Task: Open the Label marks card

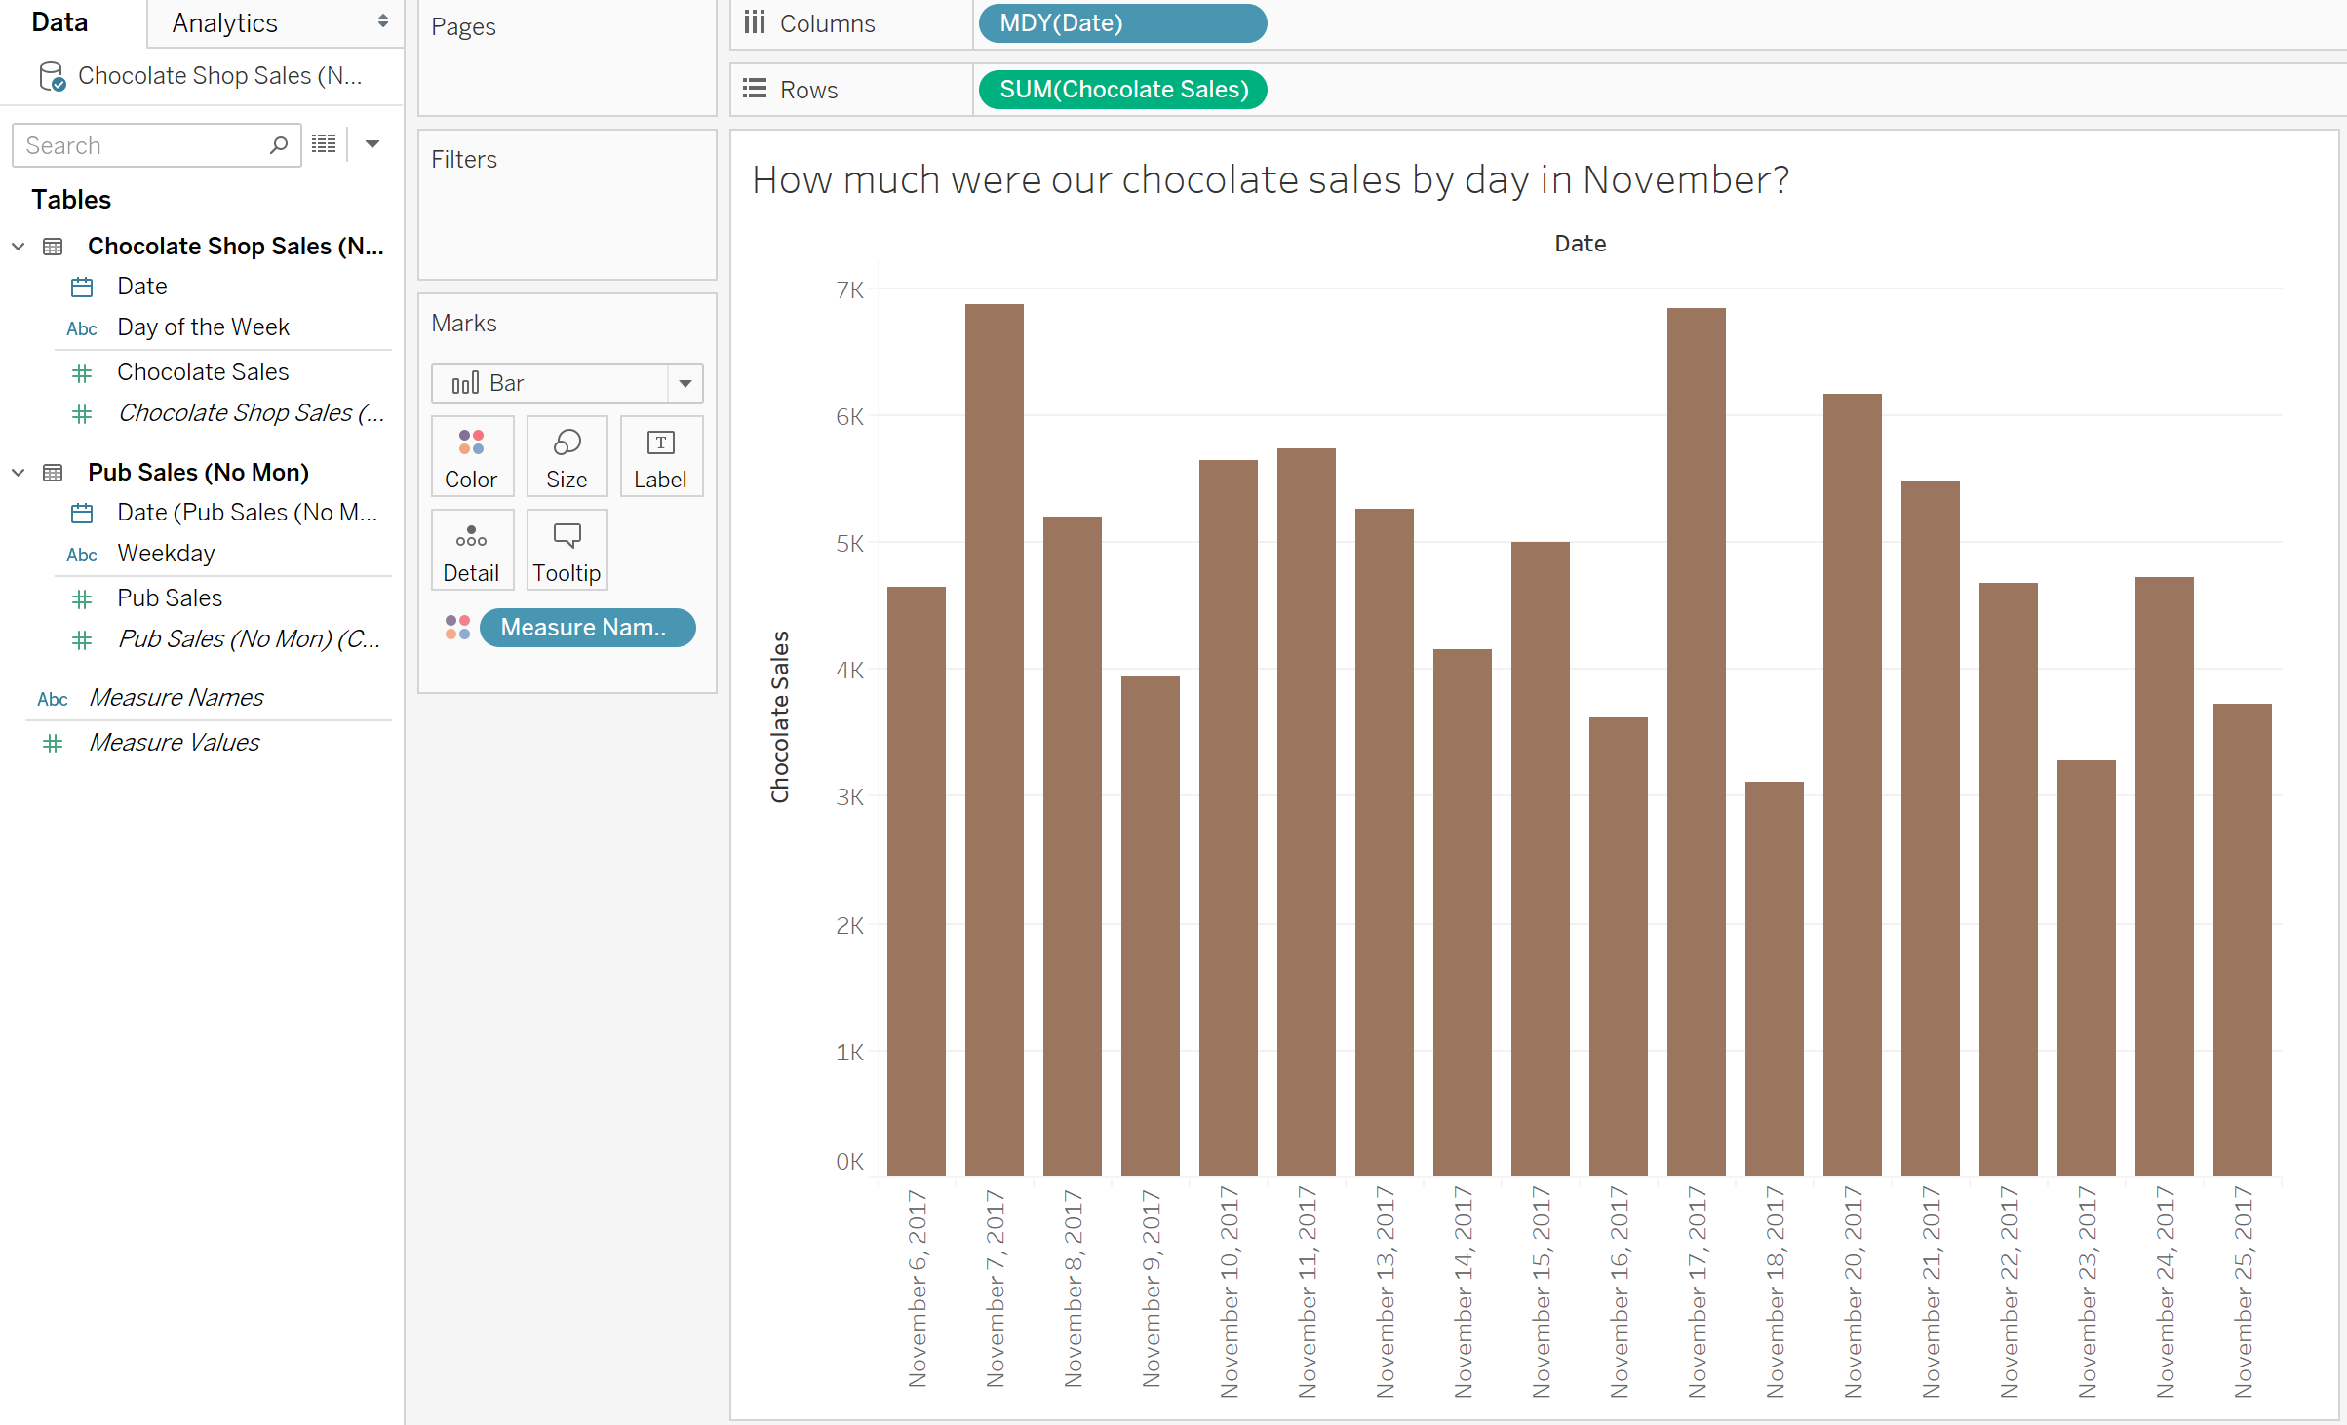Action: coord(661,456)
